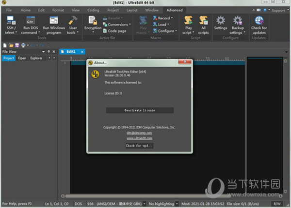Select the Edit1 document tab
Viewport: 291px width, 208px height.
[70, 52]
